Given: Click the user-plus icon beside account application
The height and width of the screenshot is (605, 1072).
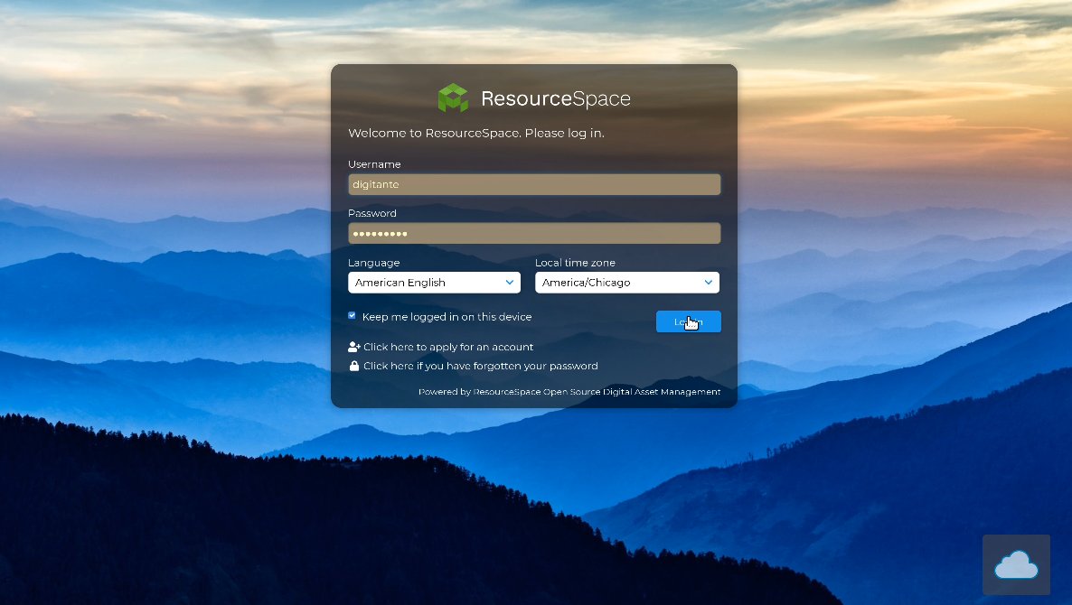Looking at the screenshot, I should point(354,347).
